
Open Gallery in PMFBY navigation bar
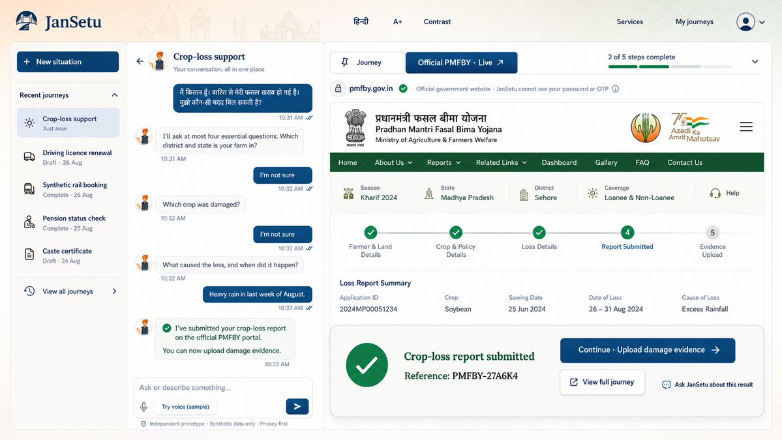pos(606,162)
